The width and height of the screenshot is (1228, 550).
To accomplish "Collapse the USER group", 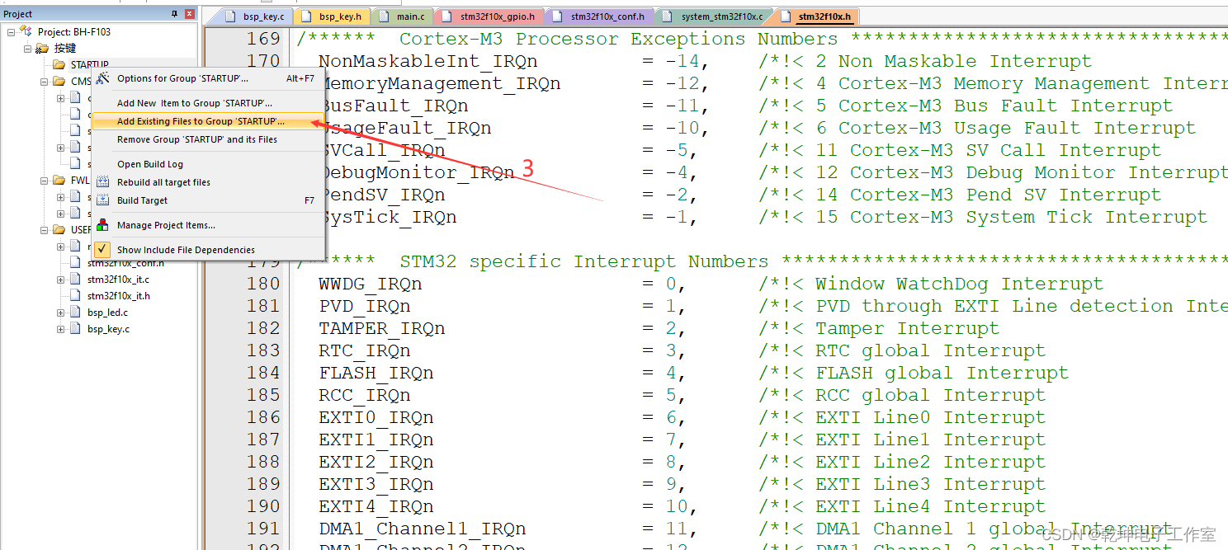I will [x=44, y=230].
